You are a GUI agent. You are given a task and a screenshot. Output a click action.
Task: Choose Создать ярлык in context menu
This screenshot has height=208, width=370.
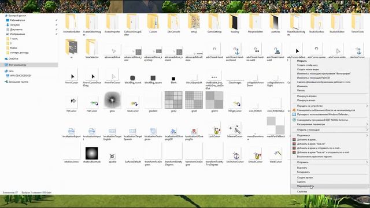tap(330, 177)
